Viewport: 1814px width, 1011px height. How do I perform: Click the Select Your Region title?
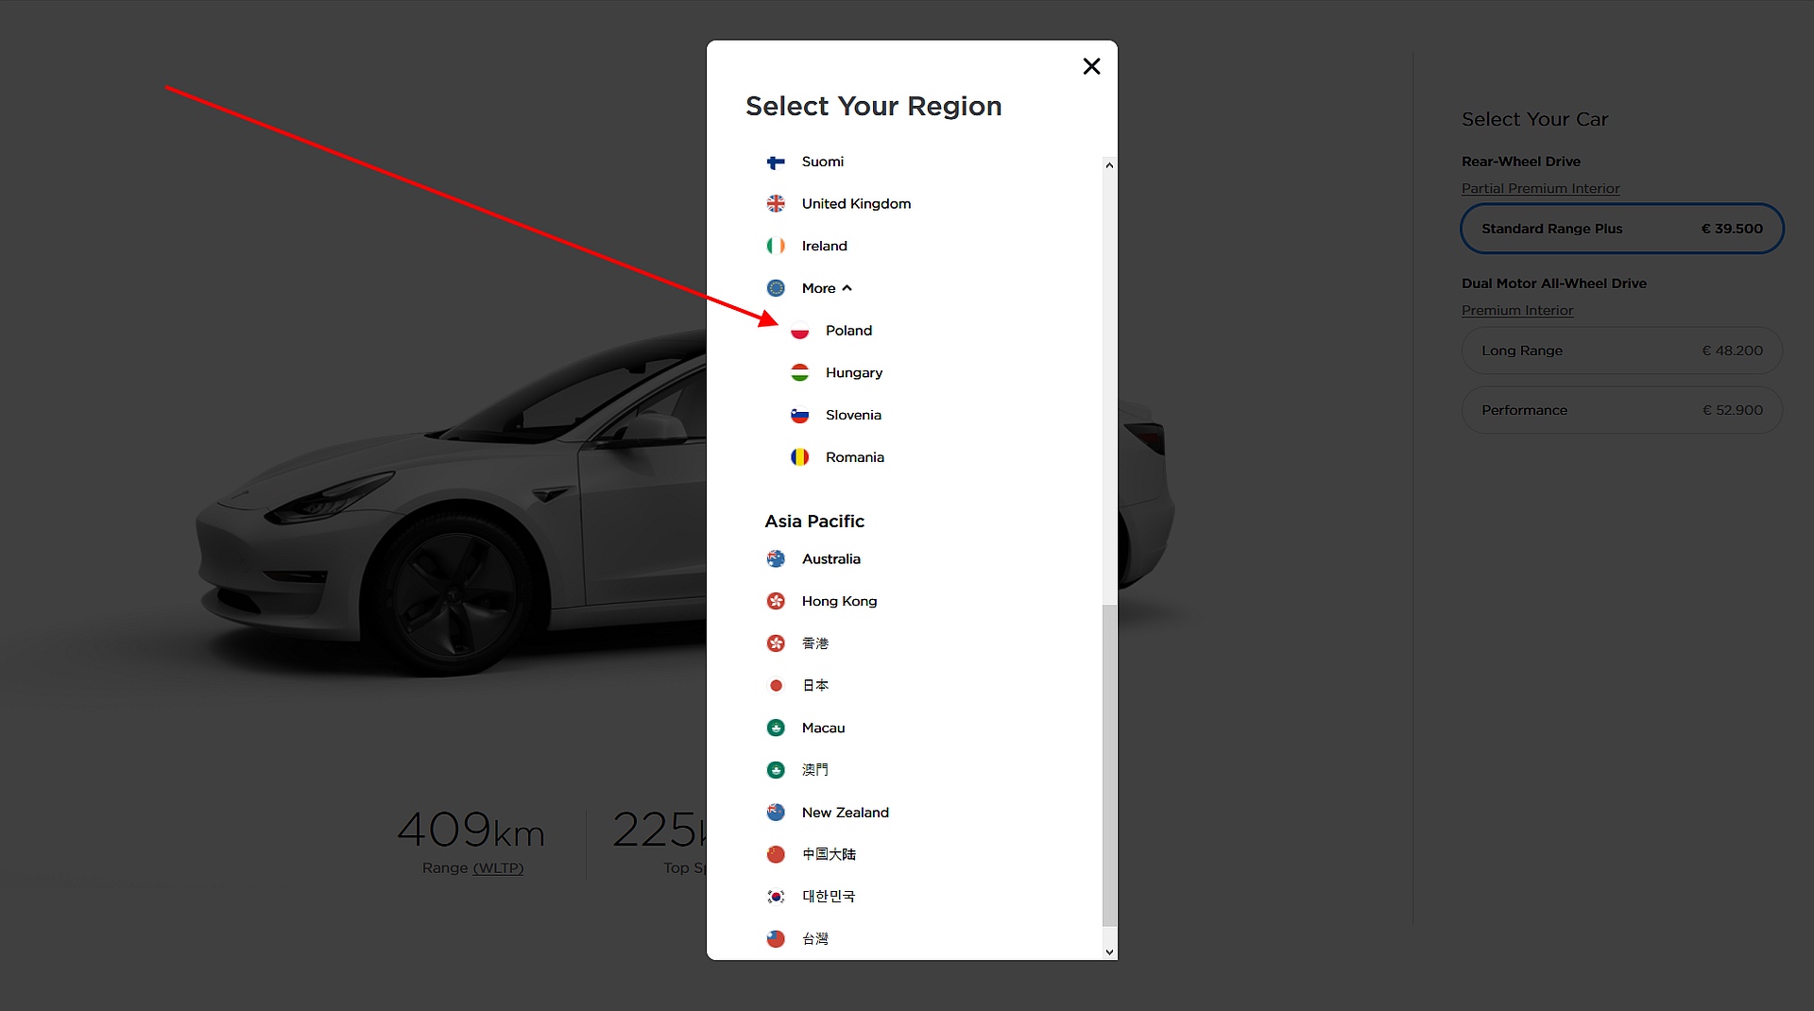coord(873,106)
